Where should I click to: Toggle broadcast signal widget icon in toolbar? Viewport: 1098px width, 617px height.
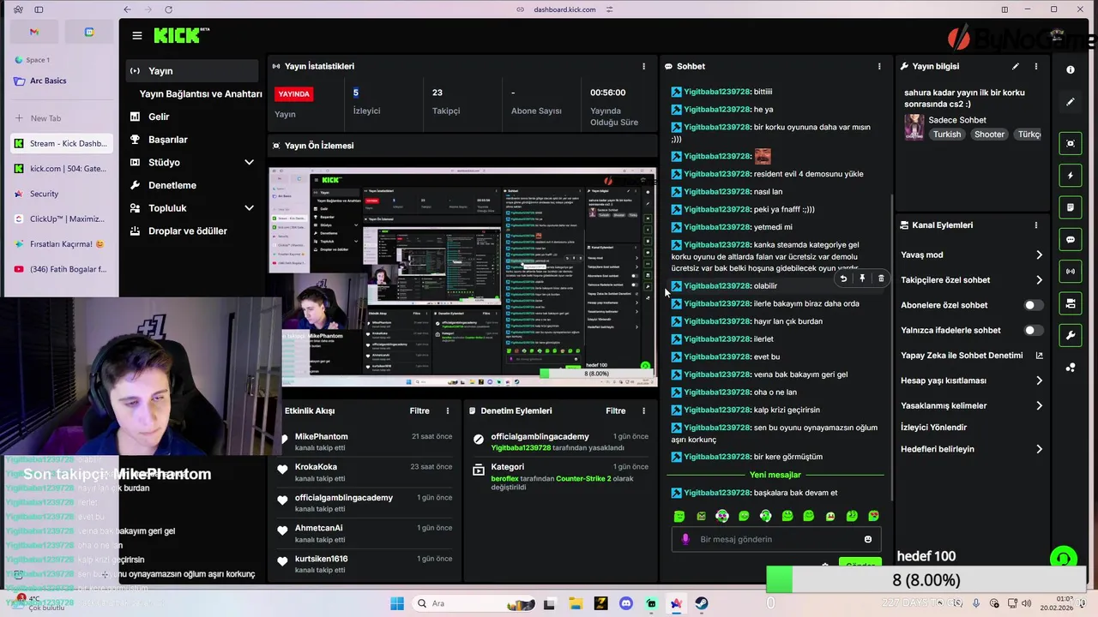tap(1071, 272)
